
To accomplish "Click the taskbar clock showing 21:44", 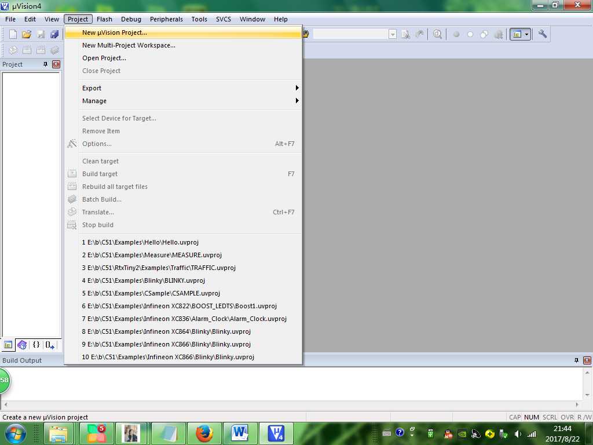I will pyautogui.click(x=562, y=433).
